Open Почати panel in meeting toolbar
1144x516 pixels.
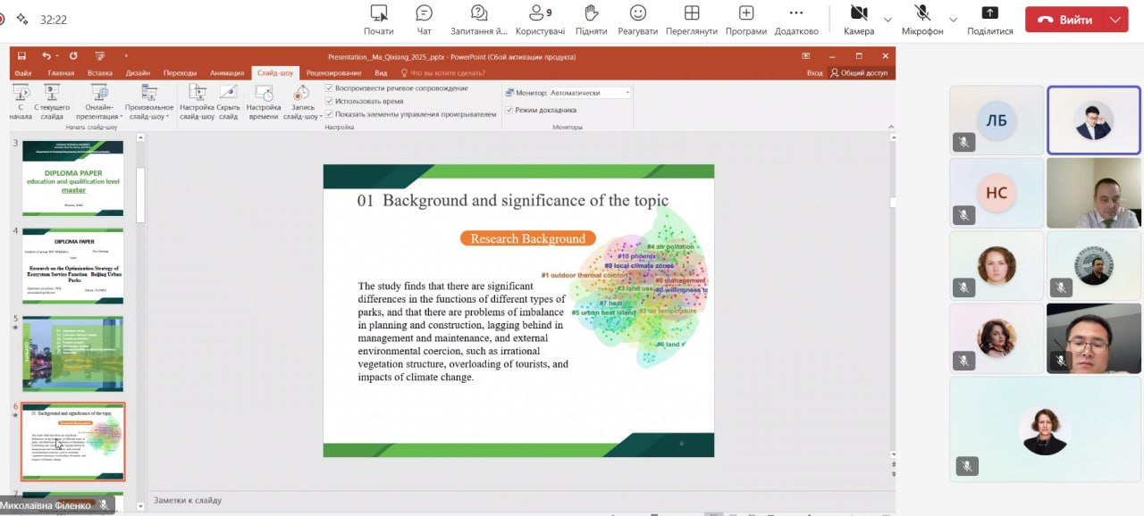(379, 19)
